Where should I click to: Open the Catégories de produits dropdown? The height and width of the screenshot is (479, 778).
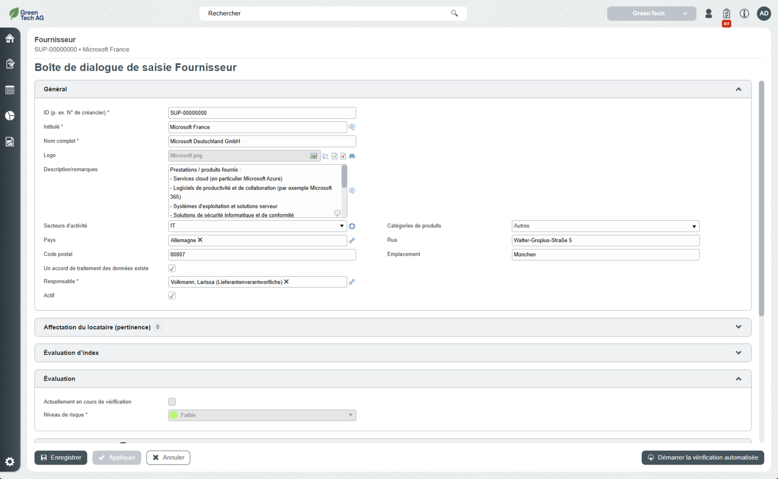click(x=605, y=226)
